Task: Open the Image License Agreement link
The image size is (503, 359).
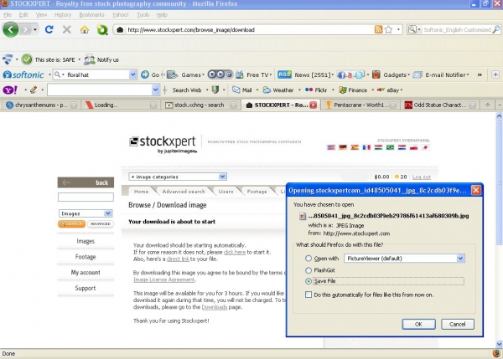Action: 164,280
